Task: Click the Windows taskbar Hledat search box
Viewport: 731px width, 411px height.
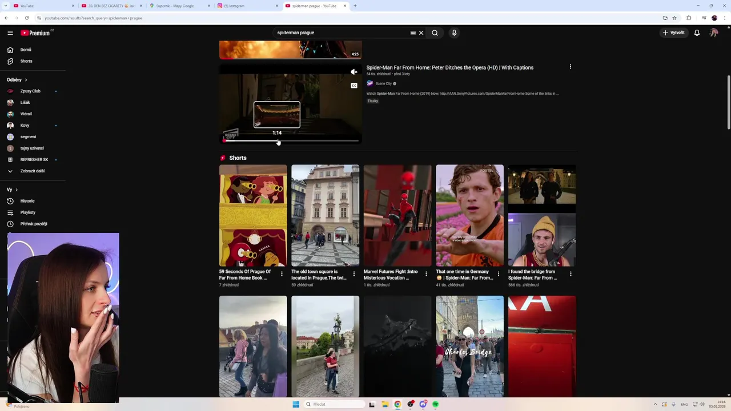Action: coord(334,404)
